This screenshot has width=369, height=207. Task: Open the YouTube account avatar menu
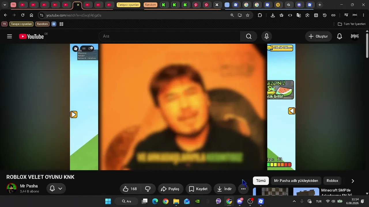click(x=355, y=36)
